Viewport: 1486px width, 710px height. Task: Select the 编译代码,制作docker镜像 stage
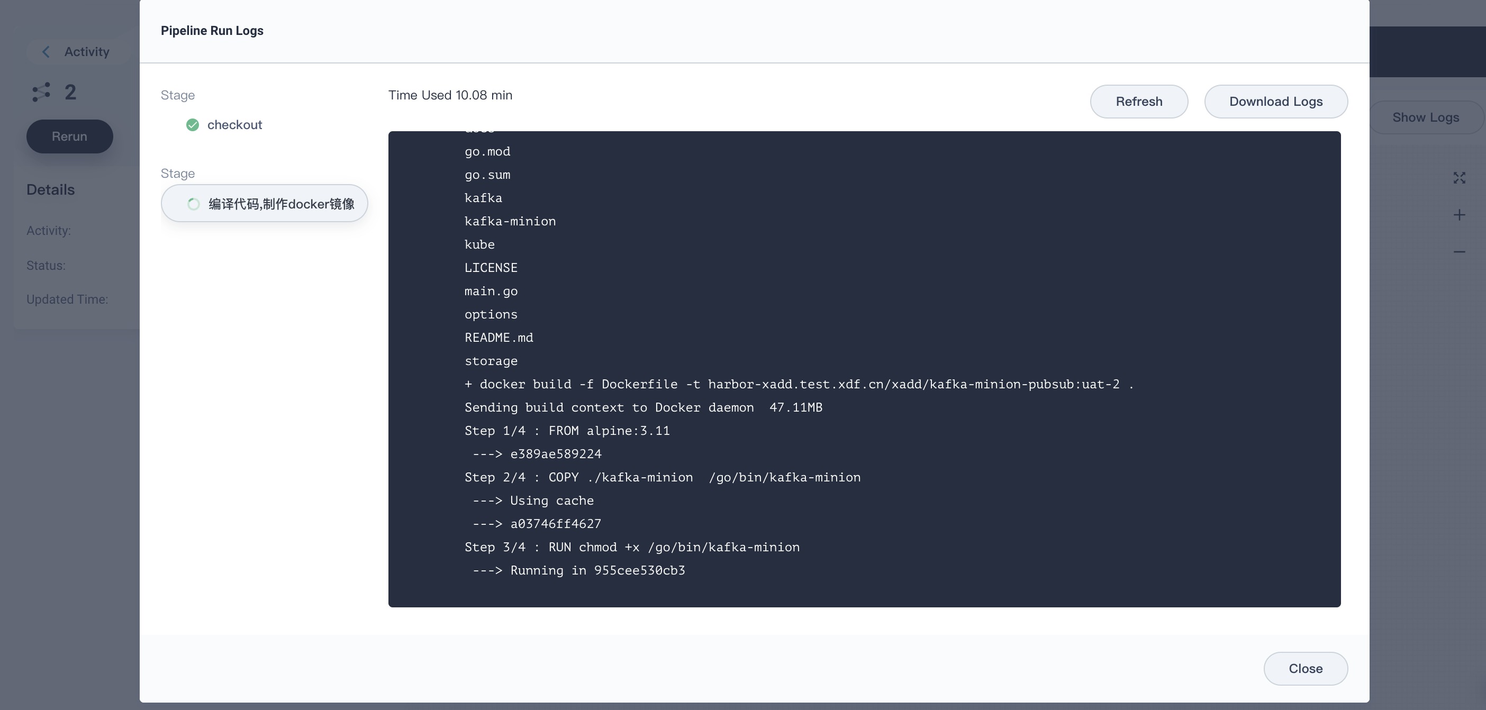click(281, 204)
